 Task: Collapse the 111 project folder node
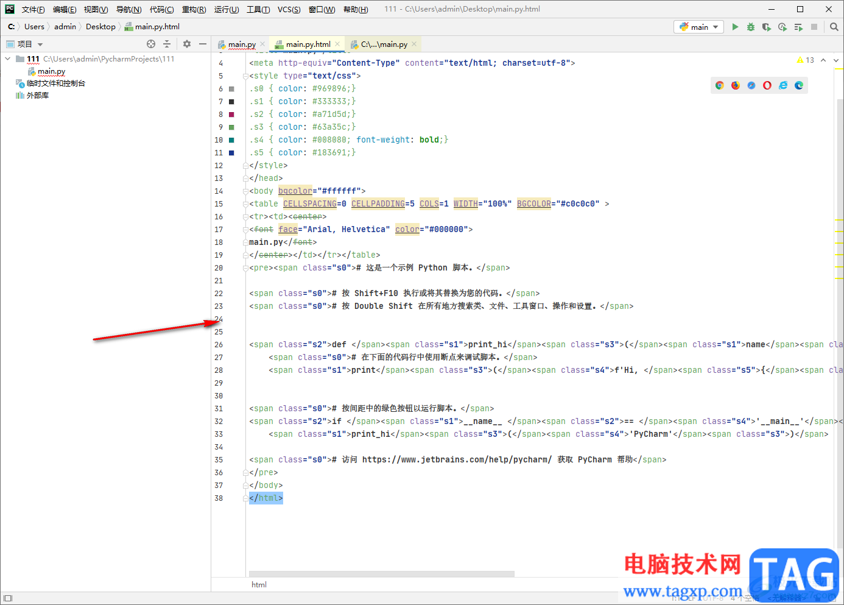coord(8,59)
